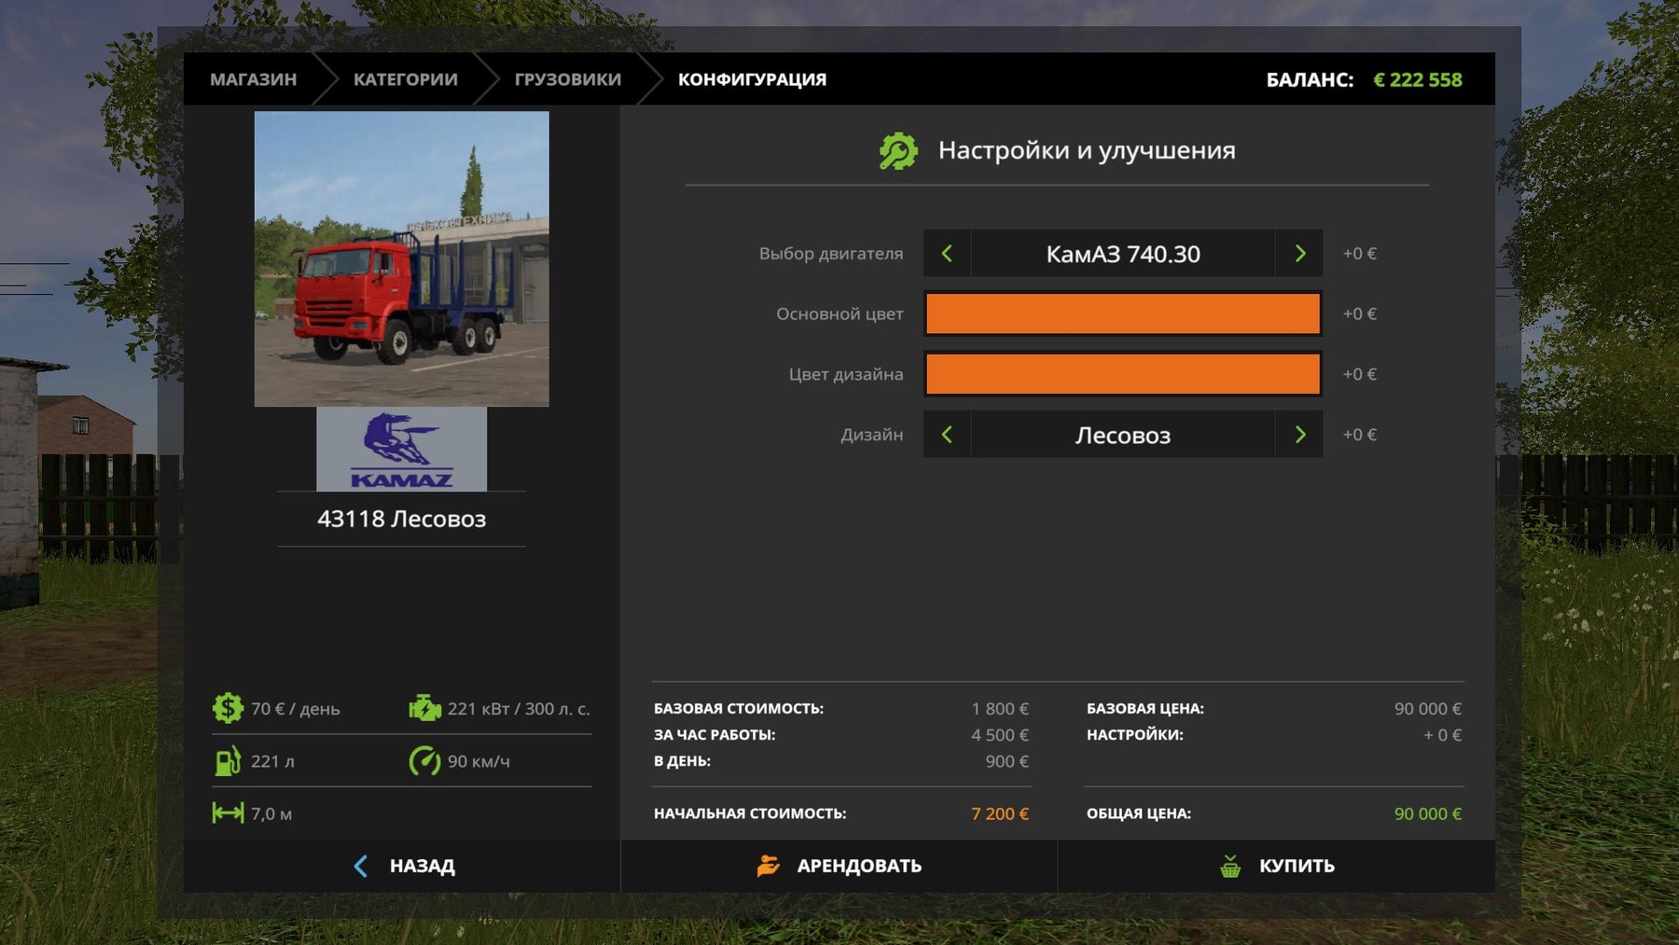Go to the Категории breadcrumb tab
Viewport: 1679px width, 945px height.
click(405, 79)
